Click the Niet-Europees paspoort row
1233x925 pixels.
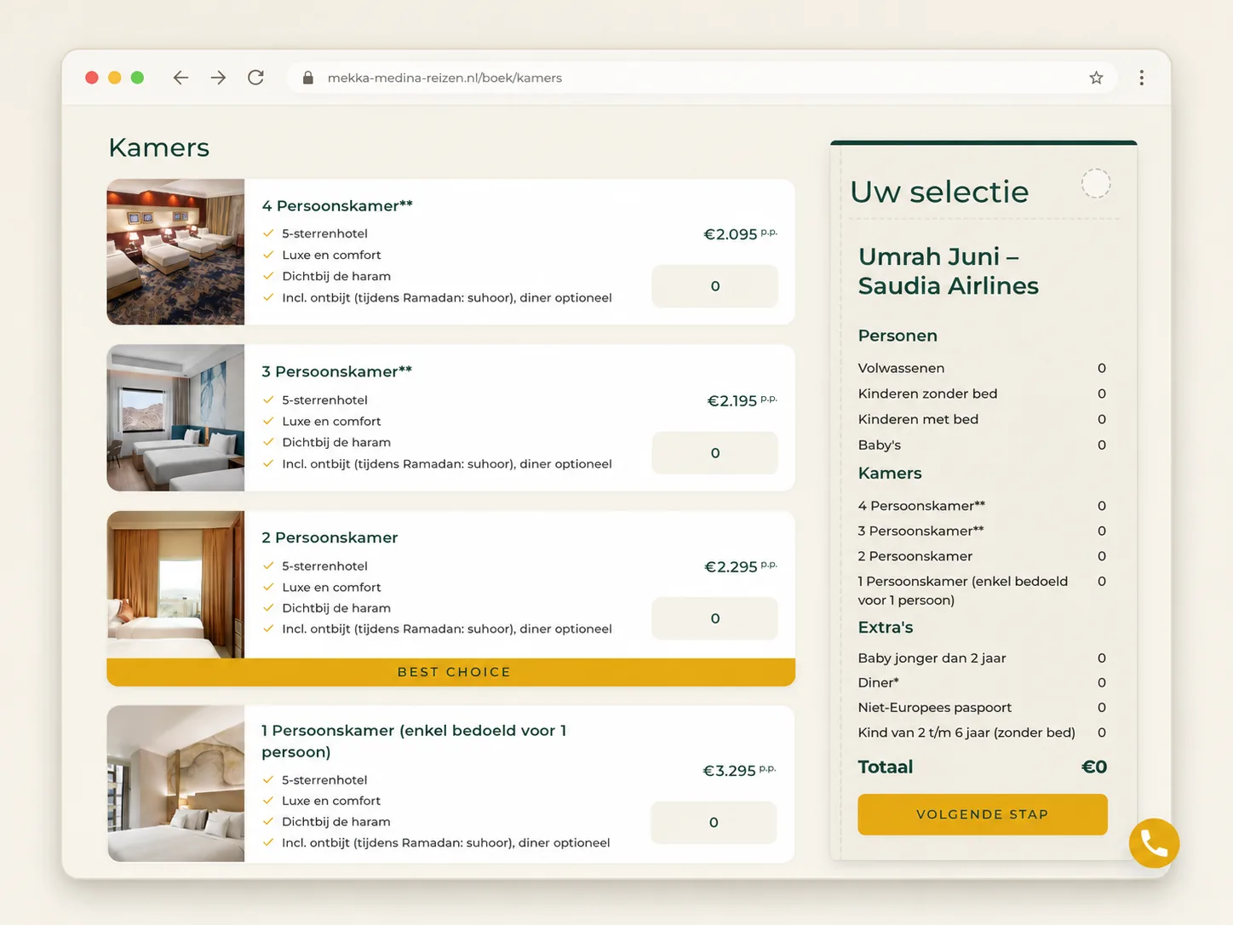tap(982, 707)
